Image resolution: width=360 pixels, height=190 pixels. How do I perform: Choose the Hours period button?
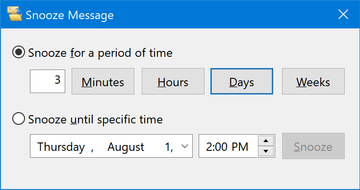click(173, 81)
